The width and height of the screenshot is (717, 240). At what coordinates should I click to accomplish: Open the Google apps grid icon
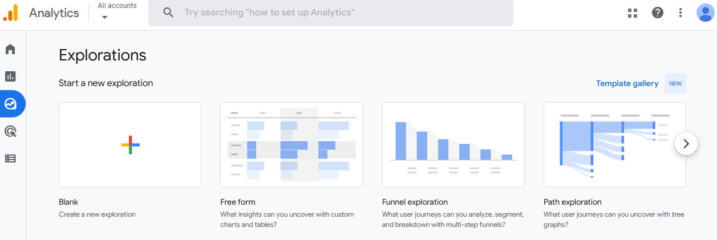pos(632,13)
